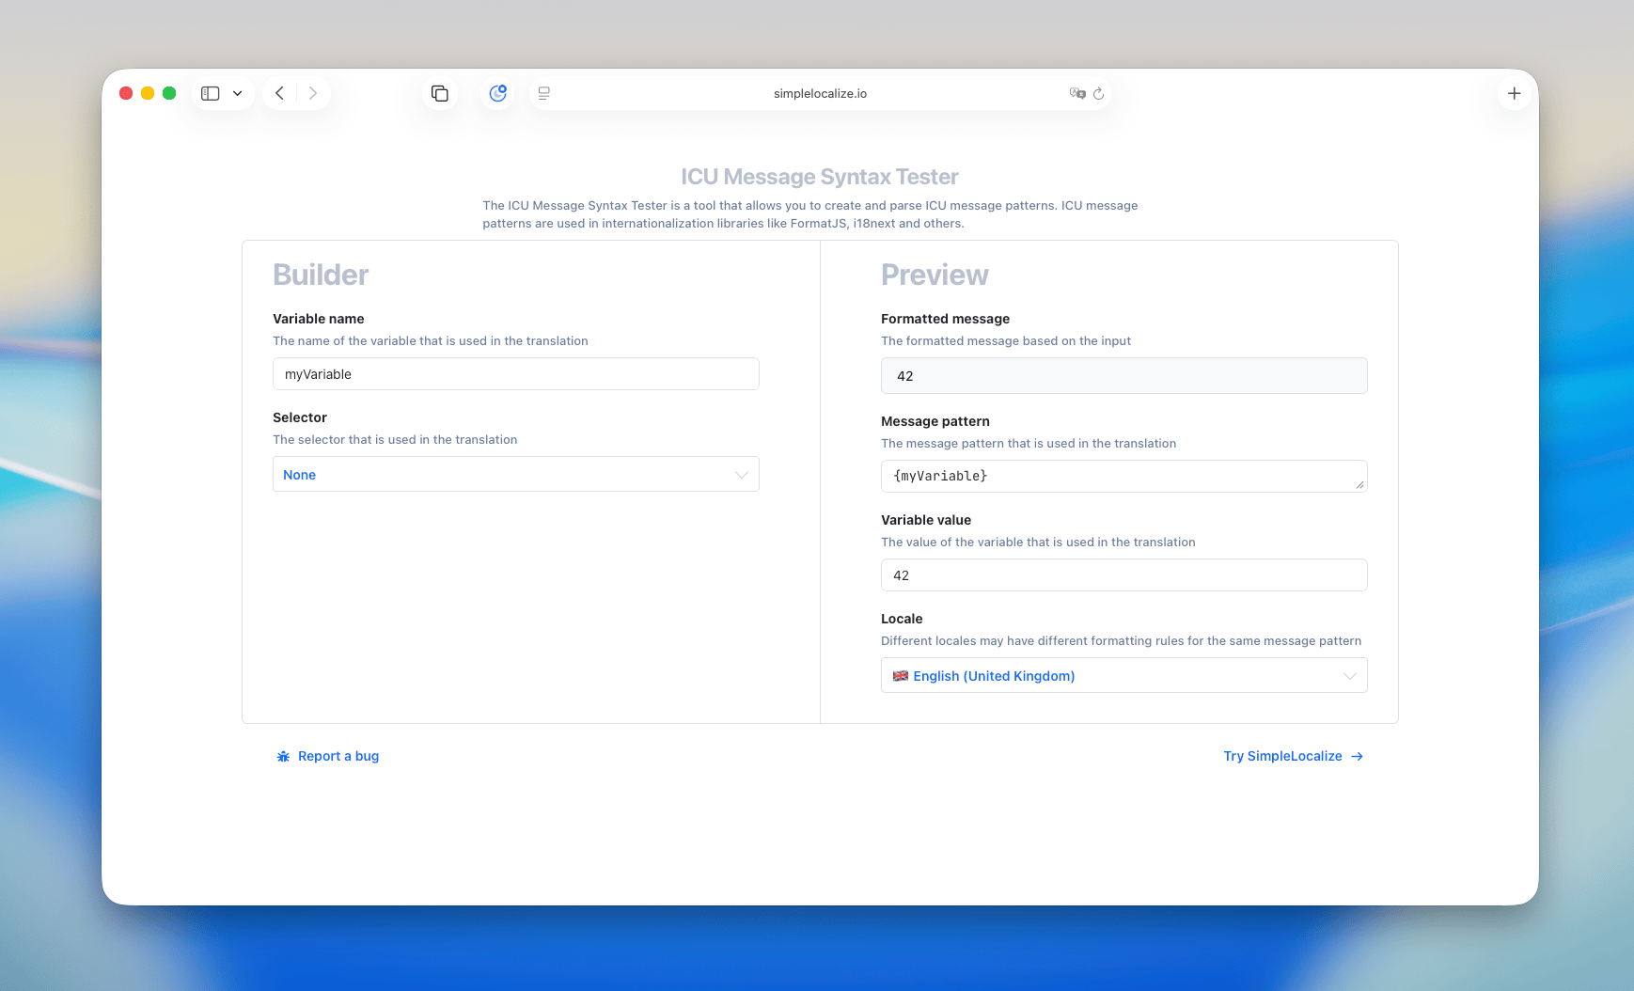Click the Formatted message output field
The width and height of the screenshot is (1634, 991).
click(1123, 376)
